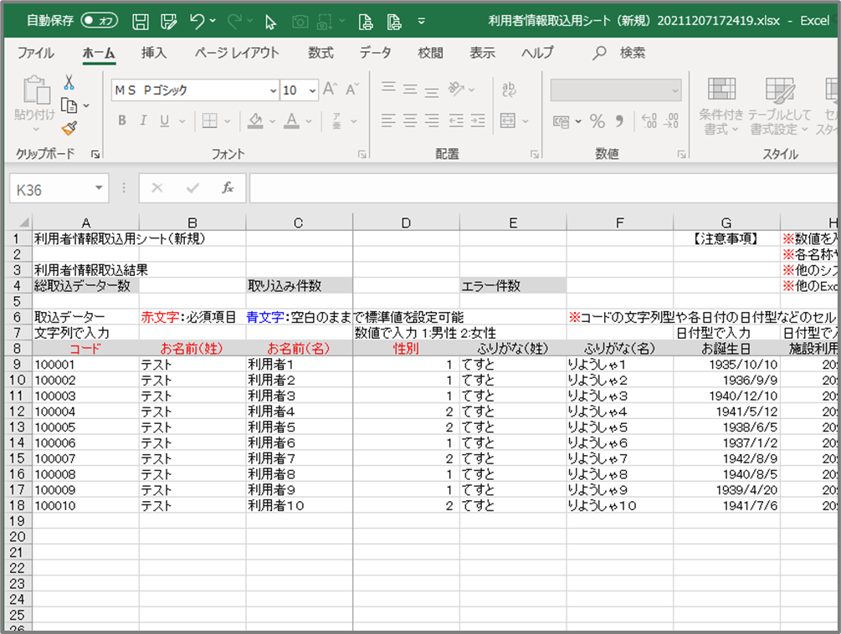Click the Insert Function fx button

pos(228,188)
